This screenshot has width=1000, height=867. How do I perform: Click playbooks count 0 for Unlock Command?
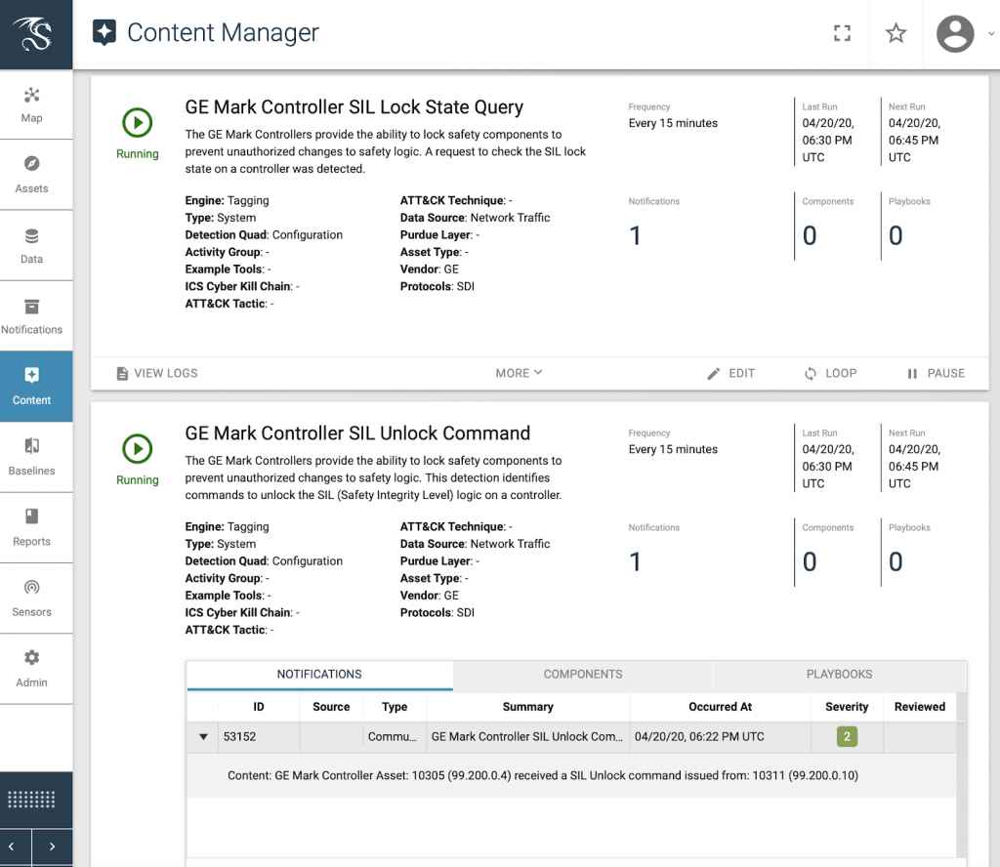point(896,562)
